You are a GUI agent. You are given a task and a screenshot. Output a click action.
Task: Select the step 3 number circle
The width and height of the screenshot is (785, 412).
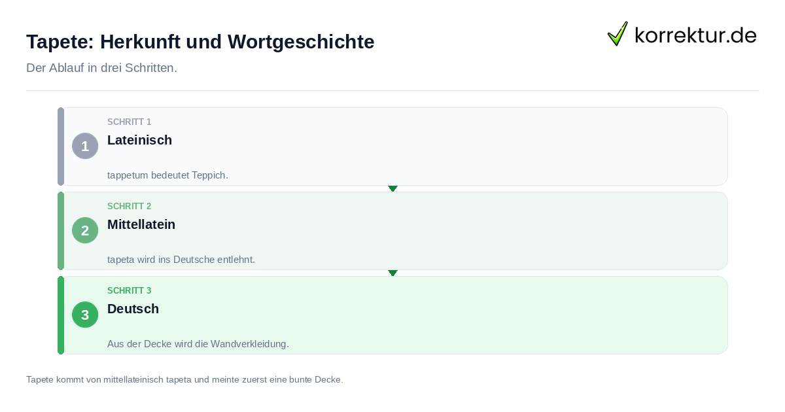click(x=85, y=315)
